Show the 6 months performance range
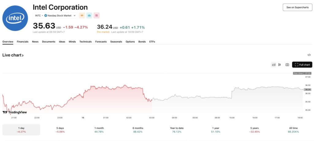 pyautogui.click(x=138, y=130)
